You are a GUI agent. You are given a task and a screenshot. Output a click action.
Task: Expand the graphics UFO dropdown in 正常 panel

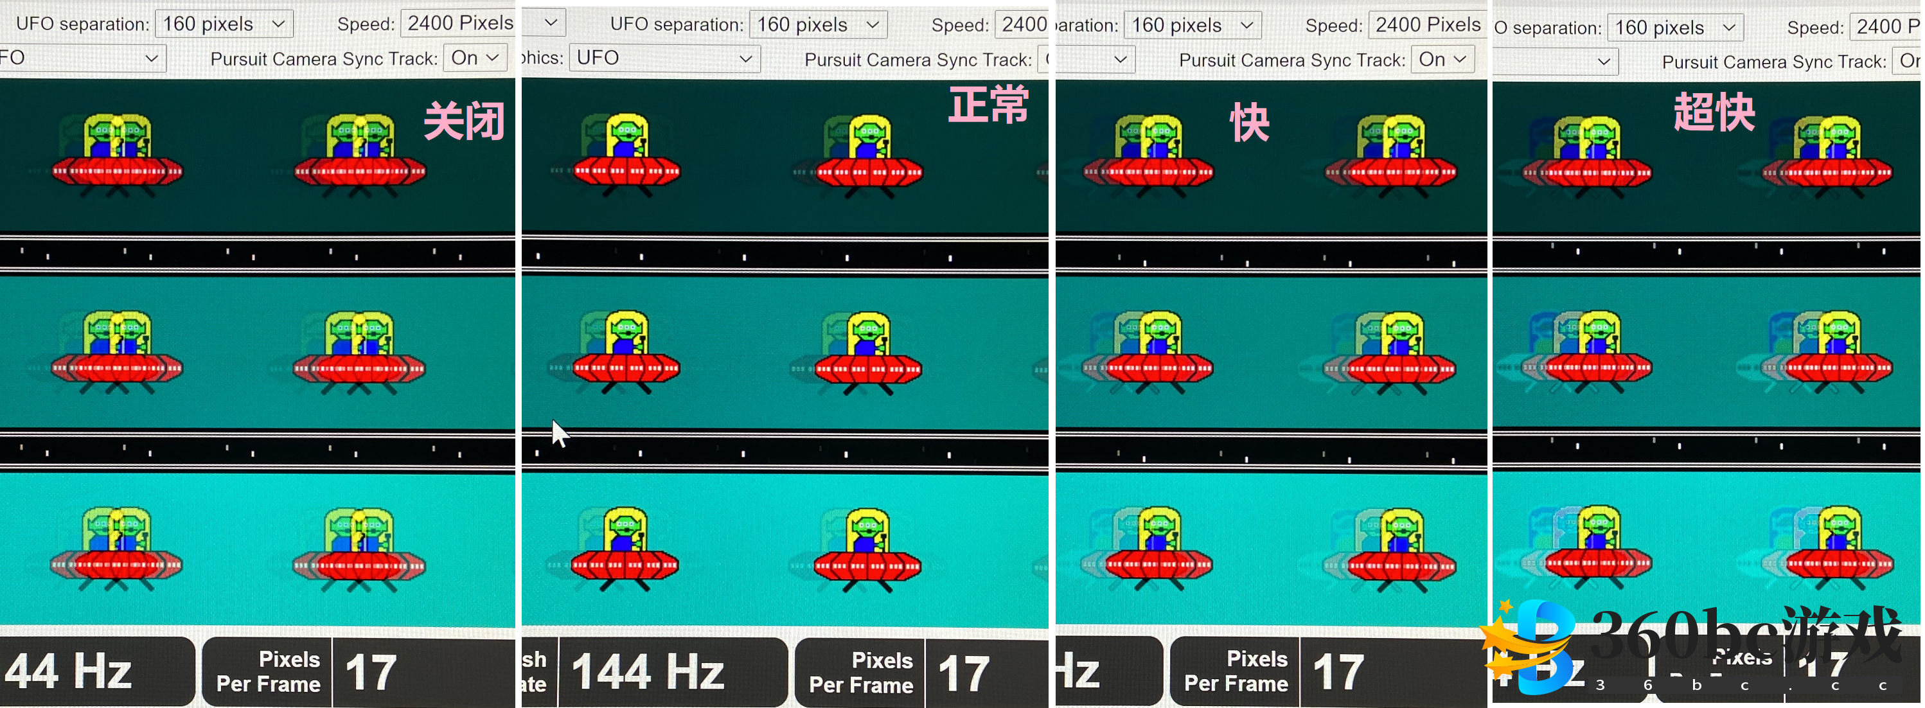pyautogui.click(x=664, y=58)
